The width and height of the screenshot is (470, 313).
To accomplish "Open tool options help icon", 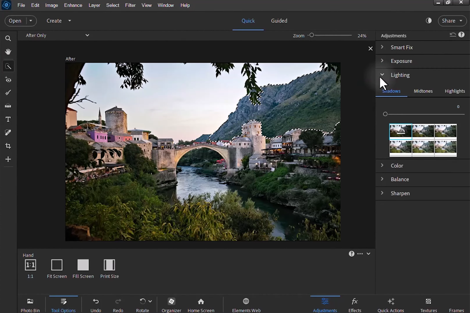I will (352, 254).
